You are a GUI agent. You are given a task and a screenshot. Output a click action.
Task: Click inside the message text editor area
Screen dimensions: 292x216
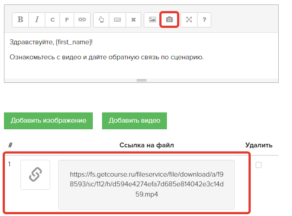pos(142,56)
